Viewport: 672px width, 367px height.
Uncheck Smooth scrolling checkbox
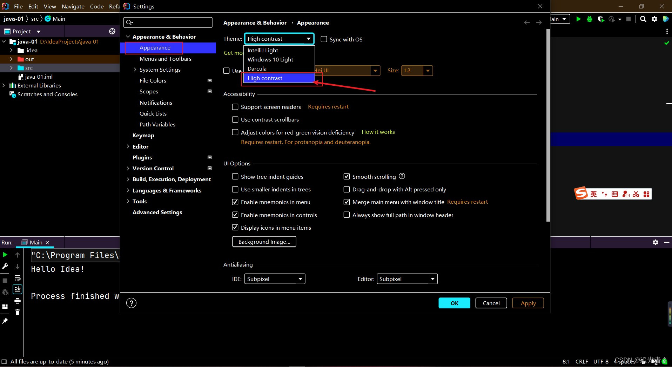coord(347,177)
